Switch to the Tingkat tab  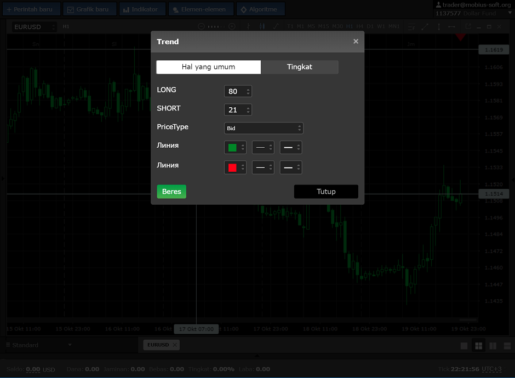[x=300, y=67]
